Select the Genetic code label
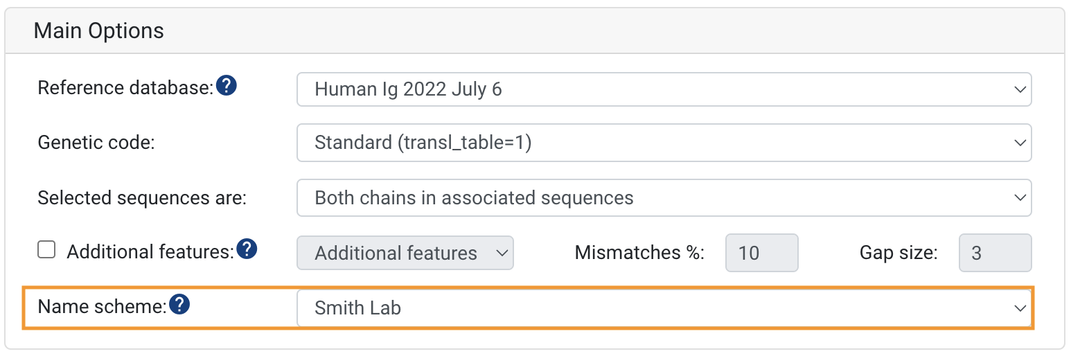Viewport: 1071px width, 356px height. [x=96, y=143]
